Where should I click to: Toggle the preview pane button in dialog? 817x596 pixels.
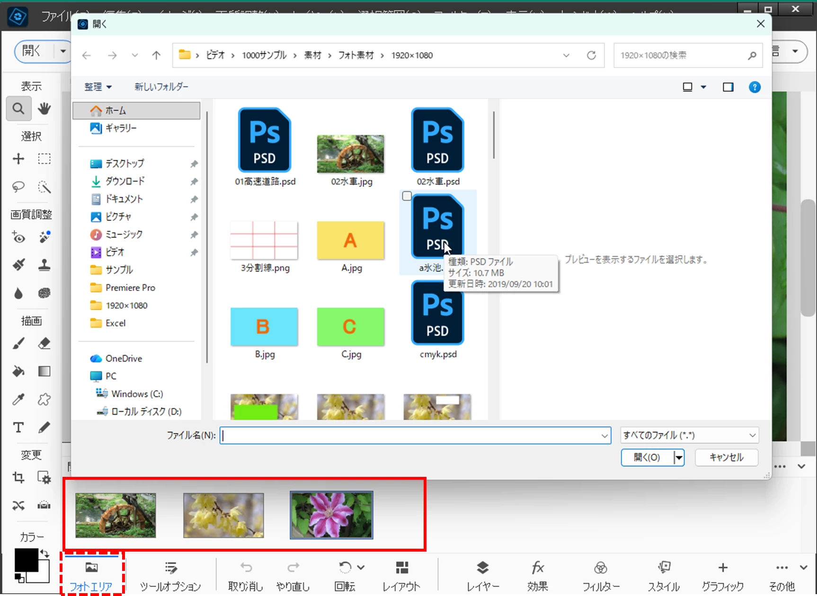(x=728, y=87)
